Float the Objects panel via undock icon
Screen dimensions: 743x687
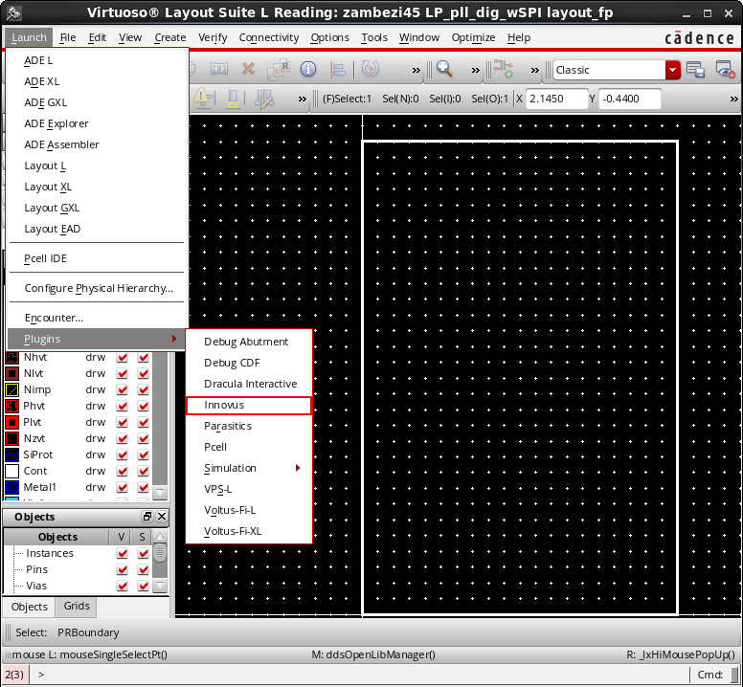[146, 517]
